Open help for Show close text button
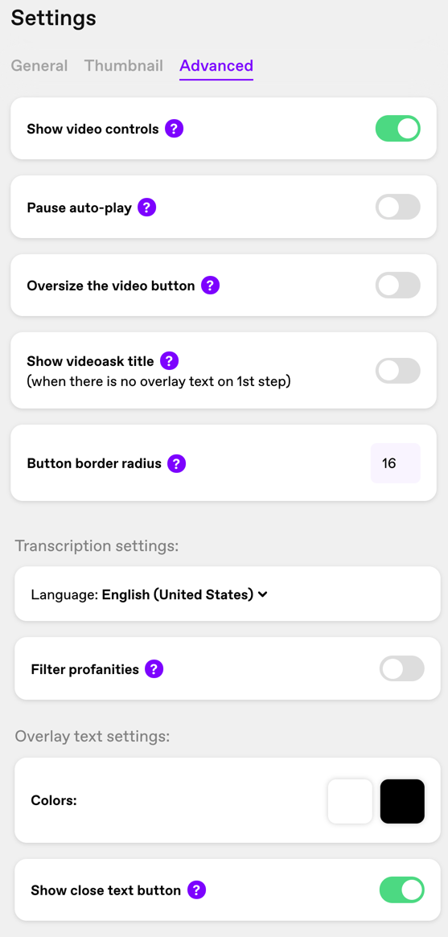 click(196, 890)
